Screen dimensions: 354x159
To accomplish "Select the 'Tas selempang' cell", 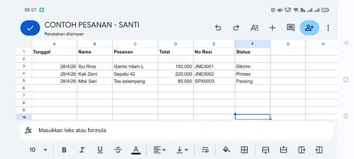I will click(135, 81).
